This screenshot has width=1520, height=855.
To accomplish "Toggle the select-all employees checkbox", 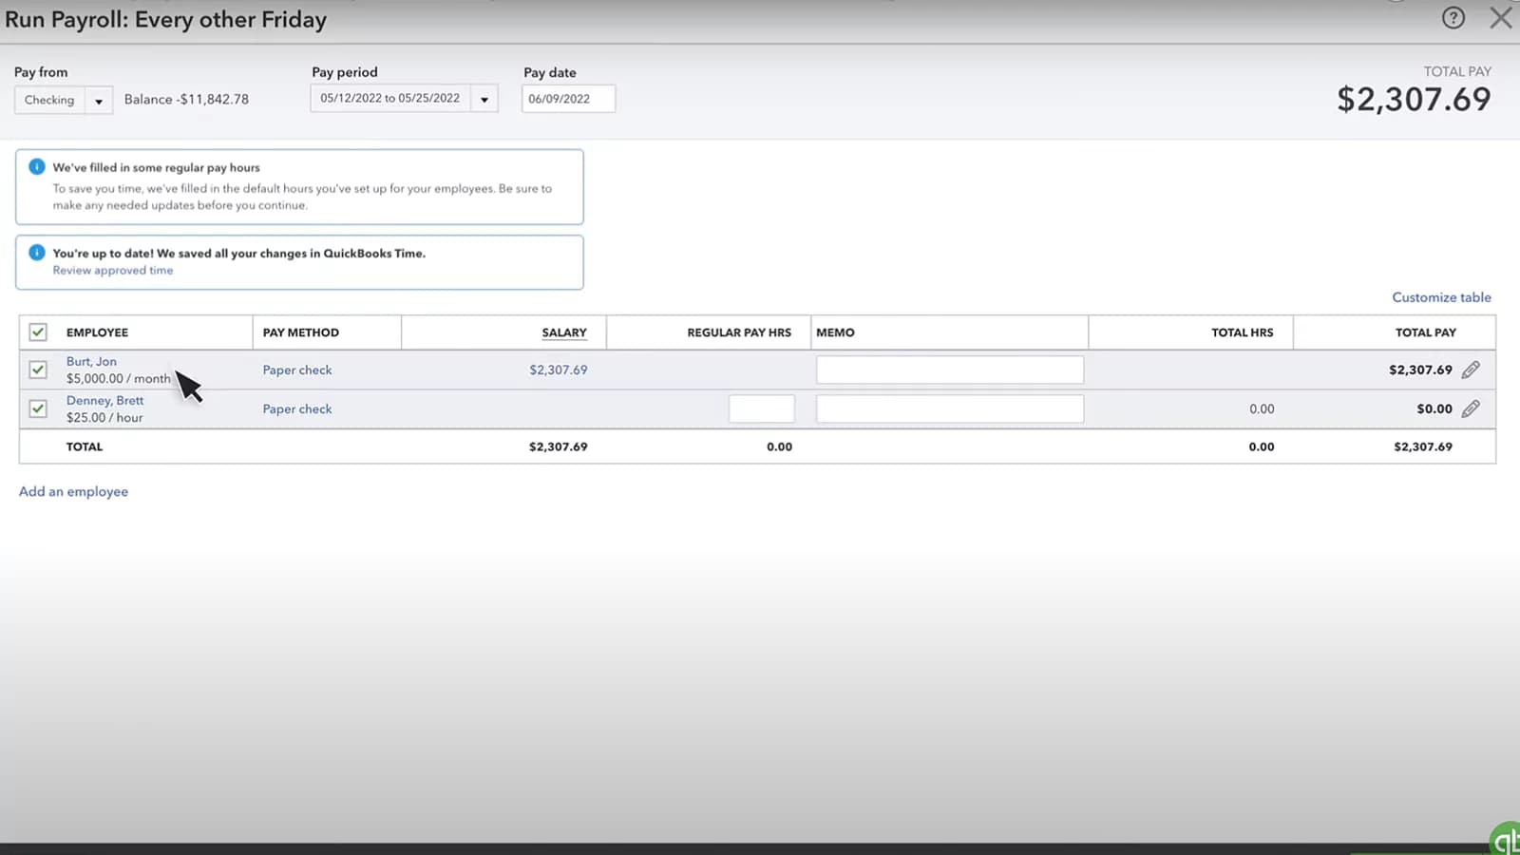I will [38, 332].
